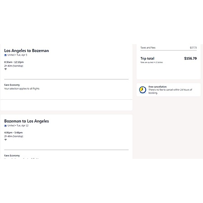Click the $37.73 taxes amount

pos(193,48)
